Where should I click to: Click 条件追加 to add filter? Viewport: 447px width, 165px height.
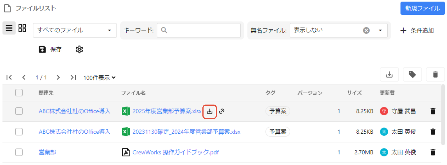[x=417, y=31]
